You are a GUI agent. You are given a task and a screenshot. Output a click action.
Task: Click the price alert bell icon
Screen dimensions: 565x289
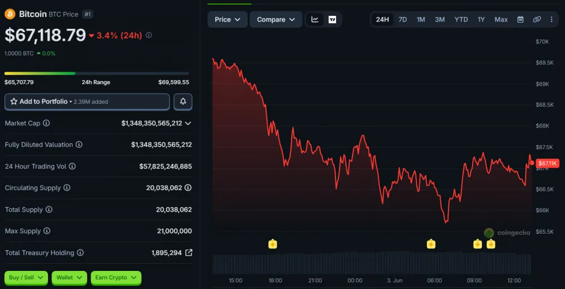(183, 102)
